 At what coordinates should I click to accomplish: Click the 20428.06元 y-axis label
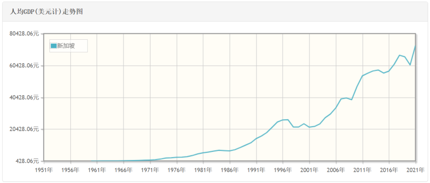[24, 129]
